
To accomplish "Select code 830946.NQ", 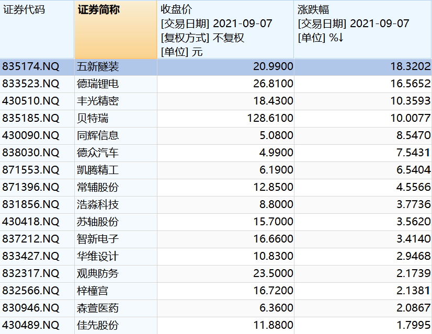I will point(30,308).
